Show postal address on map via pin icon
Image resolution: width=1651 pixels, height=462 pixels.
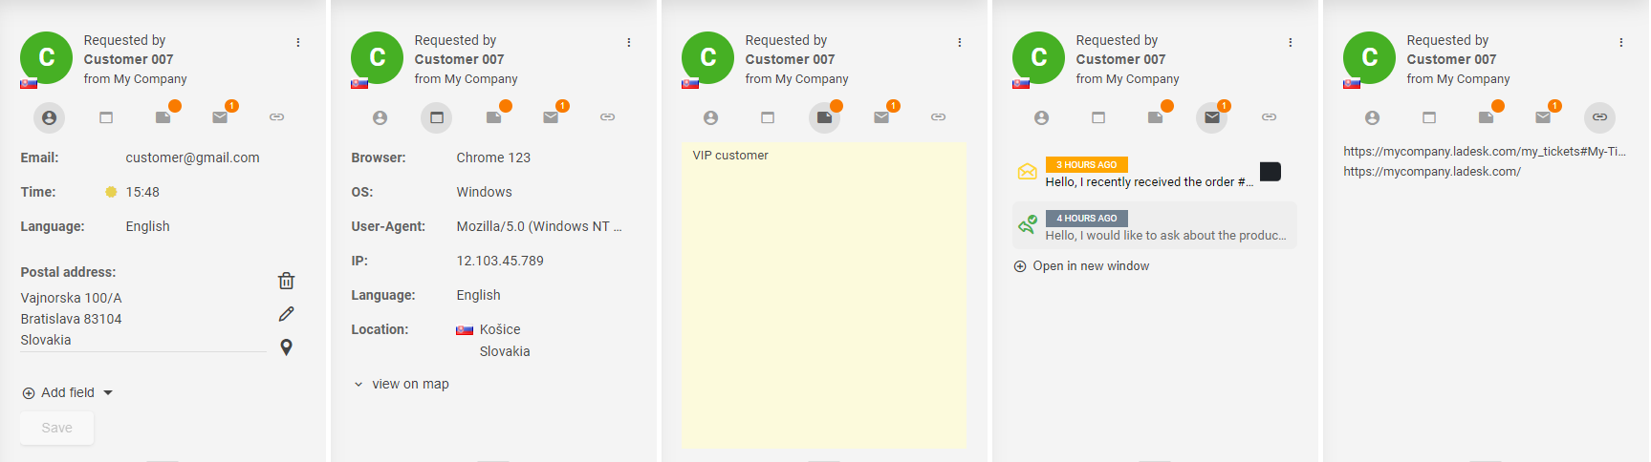(x=286, y=347)
